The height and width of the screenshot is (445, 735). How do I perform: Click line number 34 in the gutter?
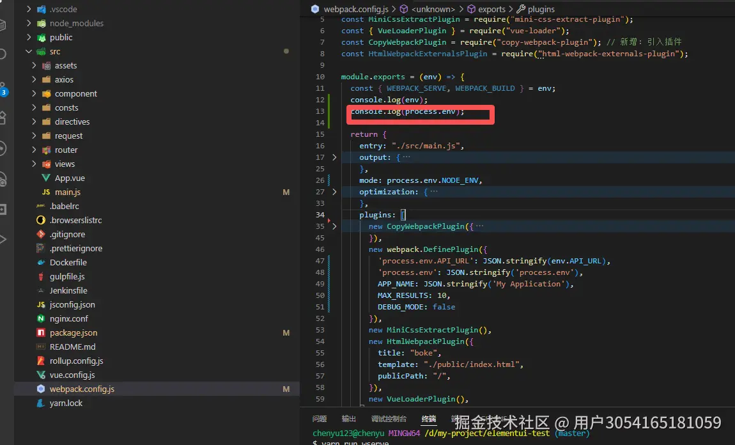click(x=320, y=215)
